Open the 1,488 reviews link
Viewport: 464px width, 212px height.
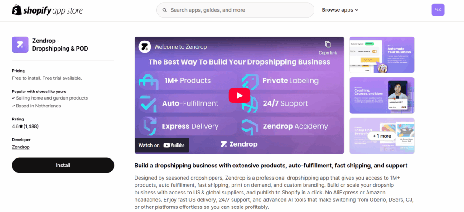pos(31,127)
